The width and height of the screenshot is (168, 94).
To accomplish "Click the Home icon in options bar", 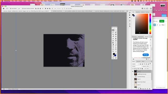I will [4, 9].
